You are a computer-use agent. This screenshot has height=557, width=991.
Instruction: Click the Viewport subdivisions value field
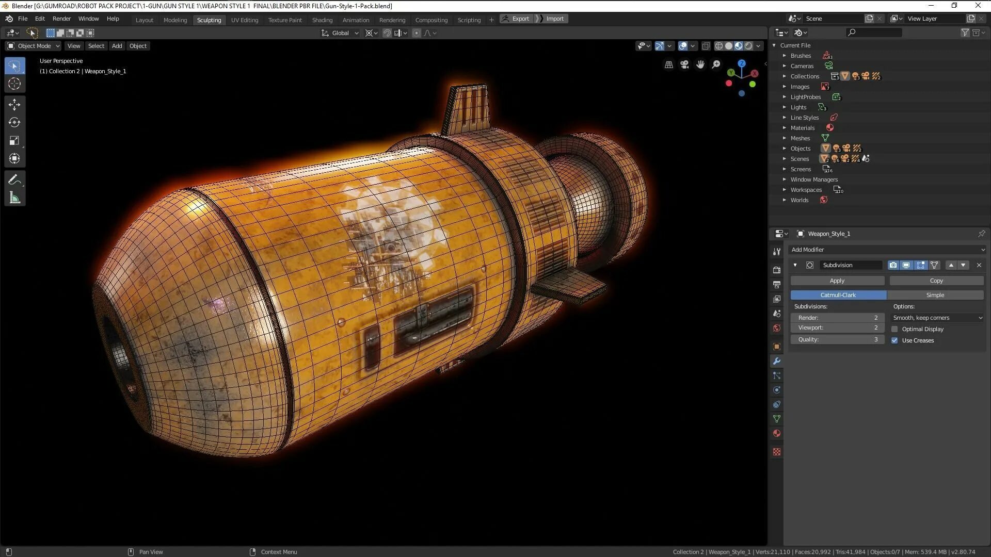[x=837, y=328]
